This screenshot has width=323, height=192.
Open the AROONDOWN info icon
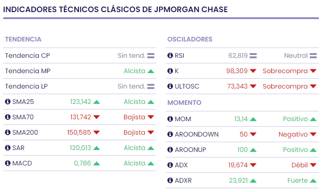[x=170, y=134]
